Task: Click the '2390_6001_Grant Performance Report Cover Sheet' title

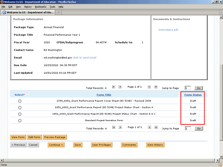Action: (104, 101)
